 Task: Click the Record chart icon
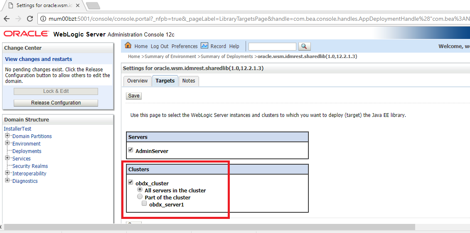[x=204, y=46]
